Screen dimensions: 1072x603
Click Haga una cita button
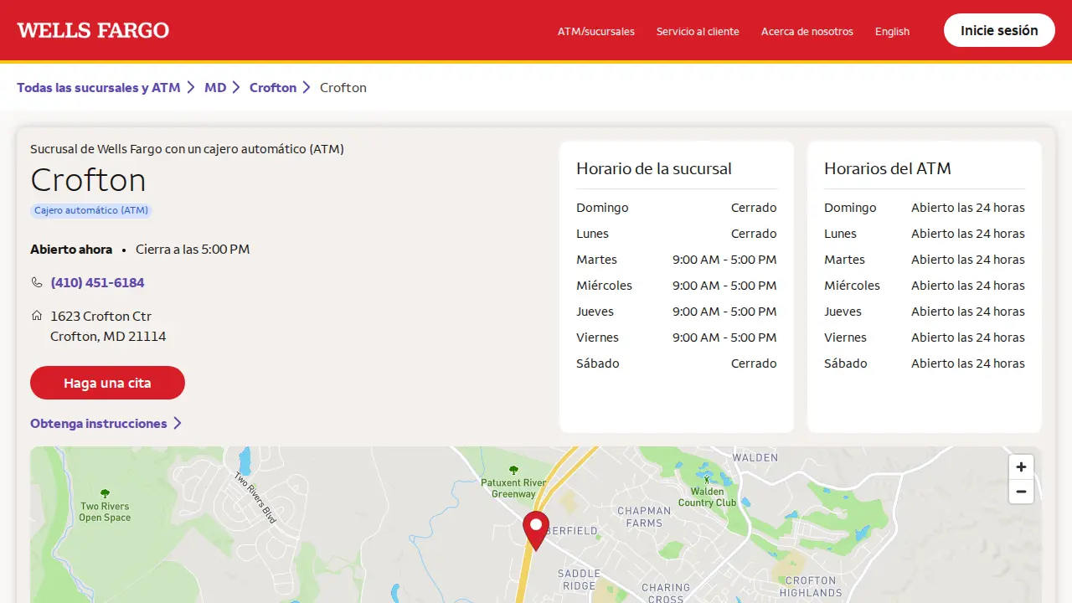click(107, 383)
